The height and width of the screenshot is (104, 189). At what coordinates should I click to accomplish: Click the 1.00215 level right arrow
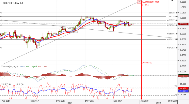177,16
